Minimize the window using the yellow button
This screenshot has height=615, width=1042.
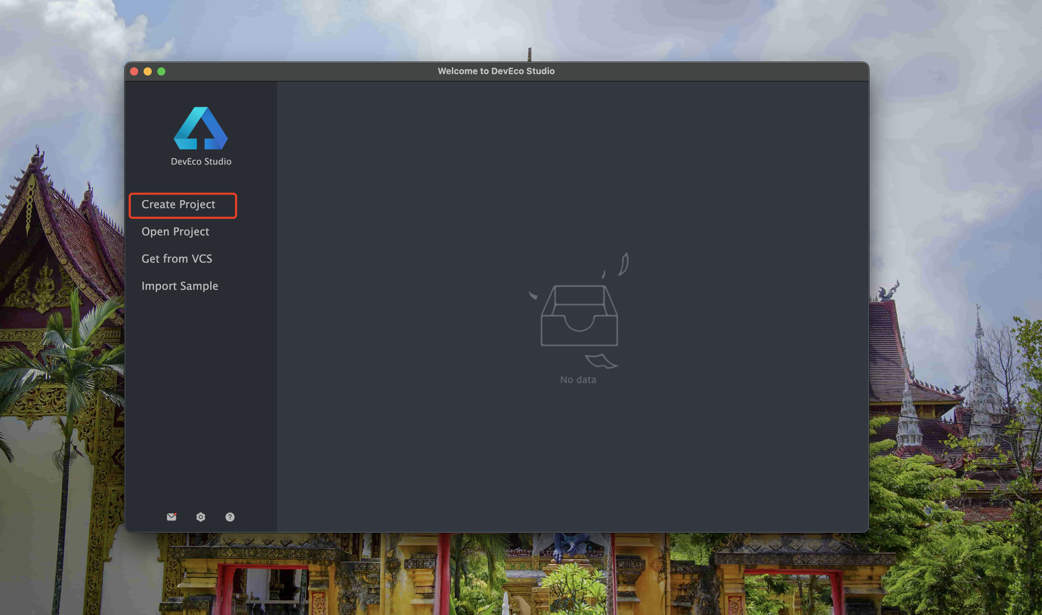click(x=148, y=71)
